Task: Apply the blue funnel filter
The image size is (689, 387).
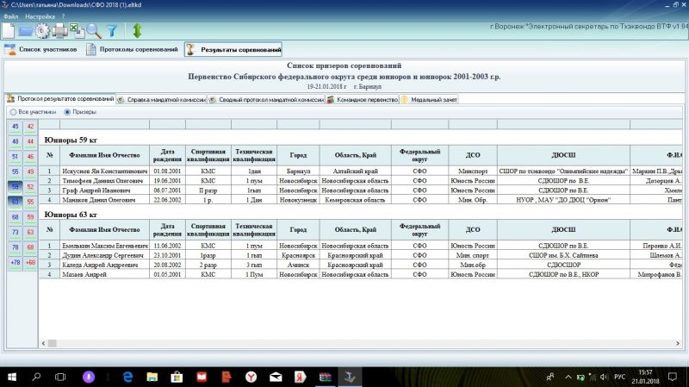Action: click(111, 30)
